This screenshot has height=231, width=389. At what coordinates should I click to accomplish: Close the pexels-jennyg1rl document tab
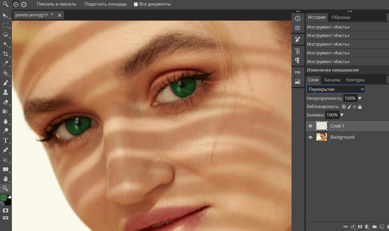(x=60, y=15)
